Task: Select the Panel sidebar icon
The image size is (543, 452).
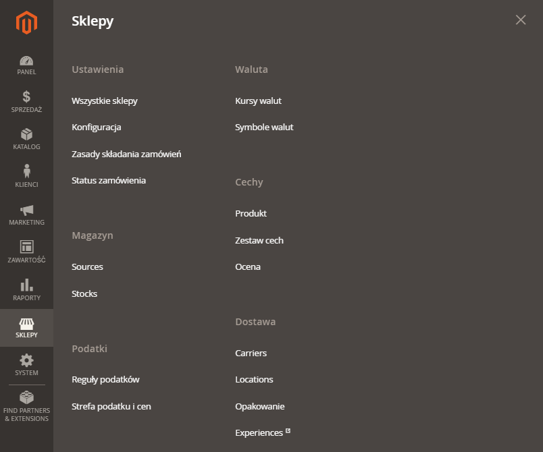Action: [x=26, y=65]
